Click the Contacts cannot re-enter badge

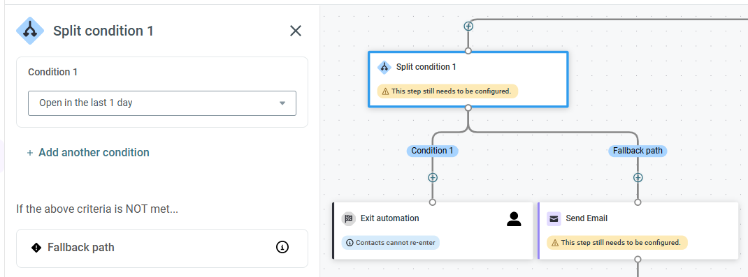[x=391, y=243]
